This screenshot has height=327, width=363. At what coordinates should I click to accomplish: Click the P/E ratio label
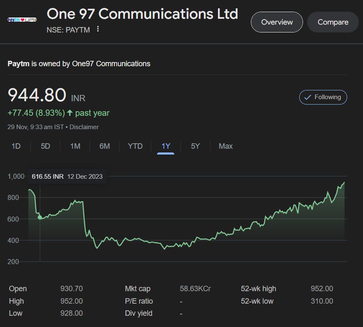[x=139, y=301]
